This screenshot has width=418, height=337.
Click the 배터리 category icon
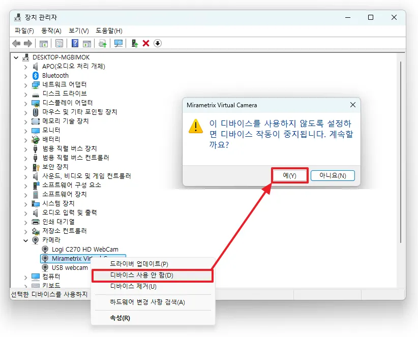(36, 139)
